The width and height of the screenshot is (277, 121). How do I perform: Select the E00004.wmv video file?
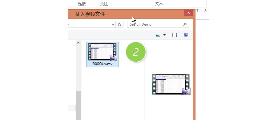coord(102,54)
